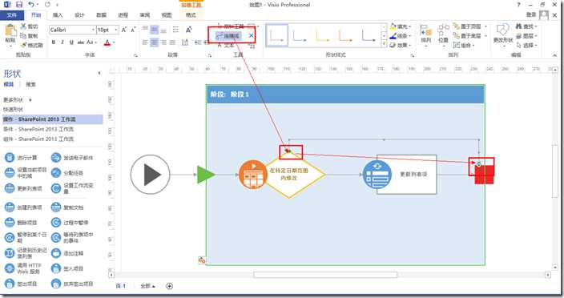Click the Increase font size icon
The height and width of the screenshot is (298, 564).
[x=124, y=30]
